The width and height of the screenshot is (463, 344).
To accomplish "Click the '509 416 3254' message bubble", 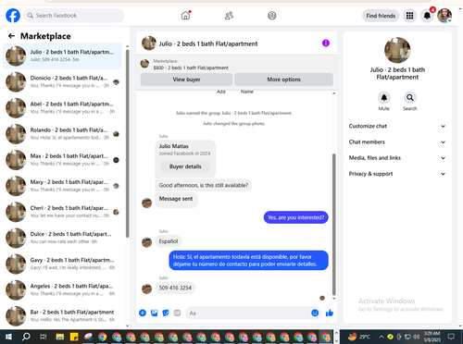I will point(175,288).
